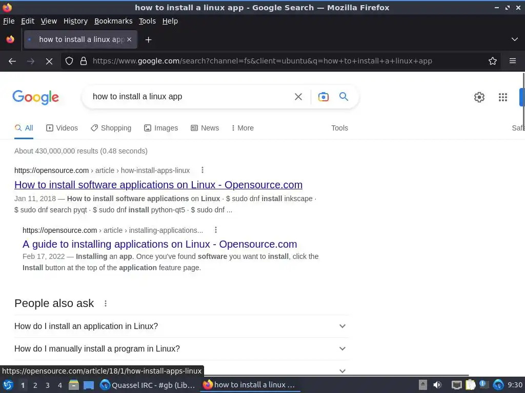Open a new tab with the plus button

tap(148, 40)
